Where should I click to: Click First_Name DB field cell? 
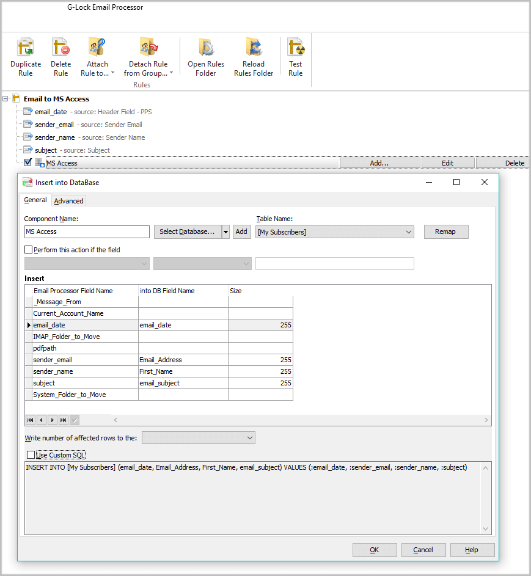tap(183, 371)
